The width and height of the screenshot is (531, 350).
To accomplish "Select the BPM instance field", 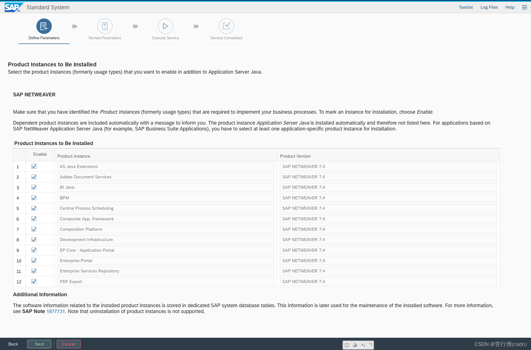I will pyautogui.click(x=166, y=198).
